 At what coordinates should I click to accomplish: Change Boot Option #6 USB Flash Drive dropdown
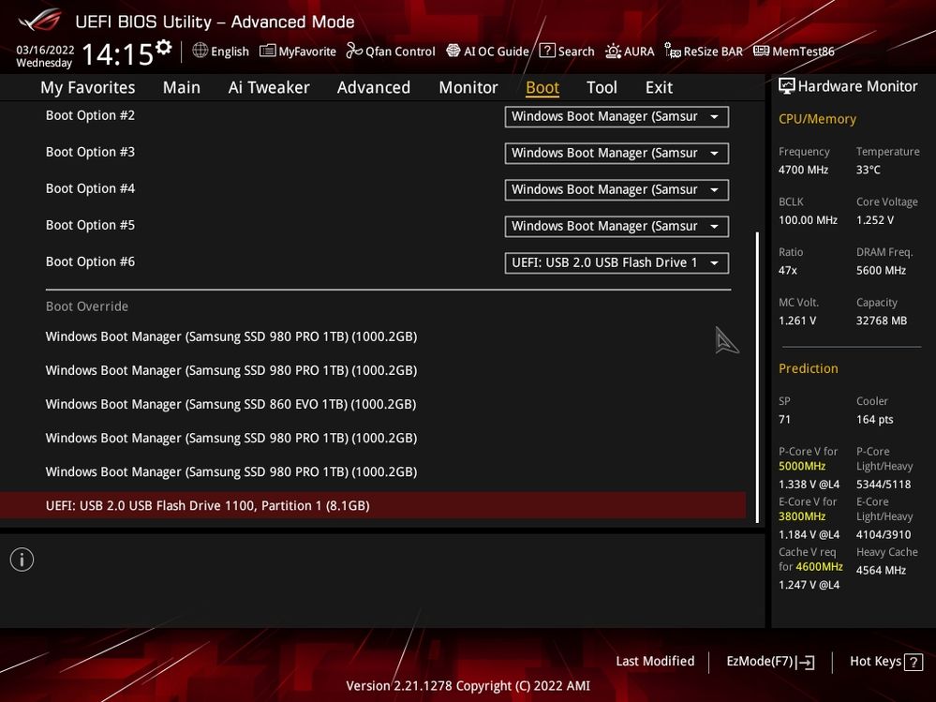click(x=617, y=262)
